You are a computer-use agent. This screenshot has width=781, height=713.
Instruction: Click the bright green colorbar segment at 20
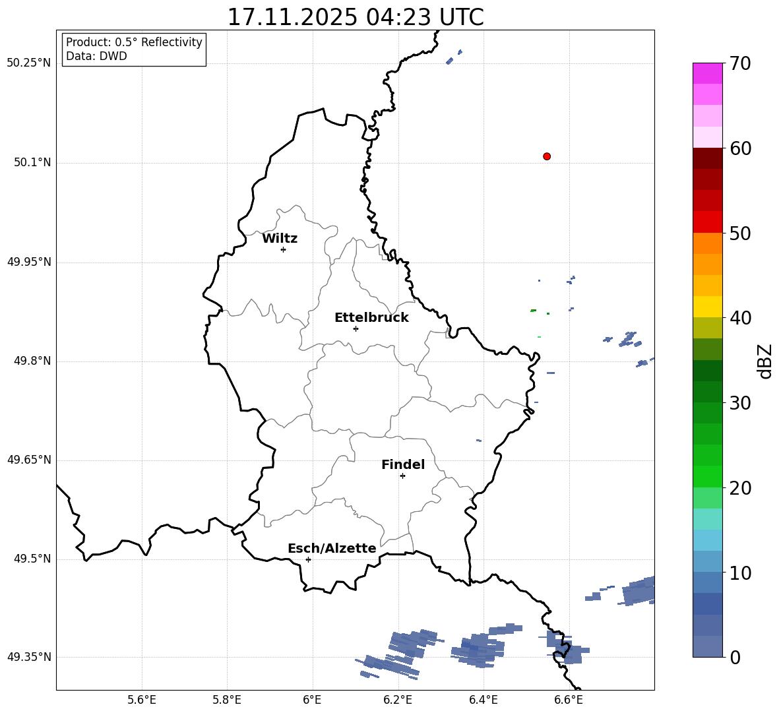(707, 476)
